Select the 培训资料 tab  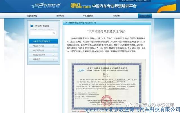pyautogui.click(x=116, y=16)
